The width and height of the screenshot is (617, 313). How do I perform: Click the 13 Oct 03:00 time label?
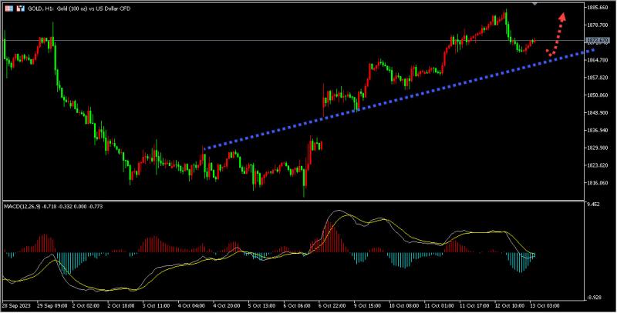544,305
